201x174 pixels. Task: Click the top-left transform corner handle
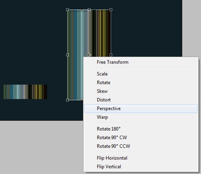[68, 10]
